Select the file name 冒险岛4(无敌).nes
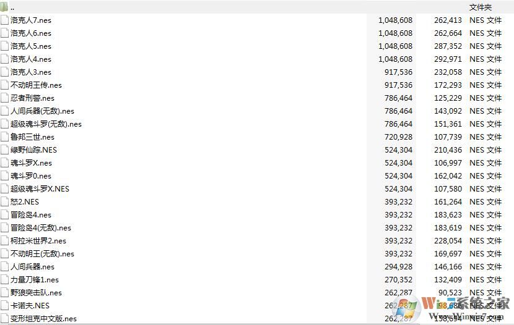This screenshot has width=514, height=325. click(x=41, y=228)
